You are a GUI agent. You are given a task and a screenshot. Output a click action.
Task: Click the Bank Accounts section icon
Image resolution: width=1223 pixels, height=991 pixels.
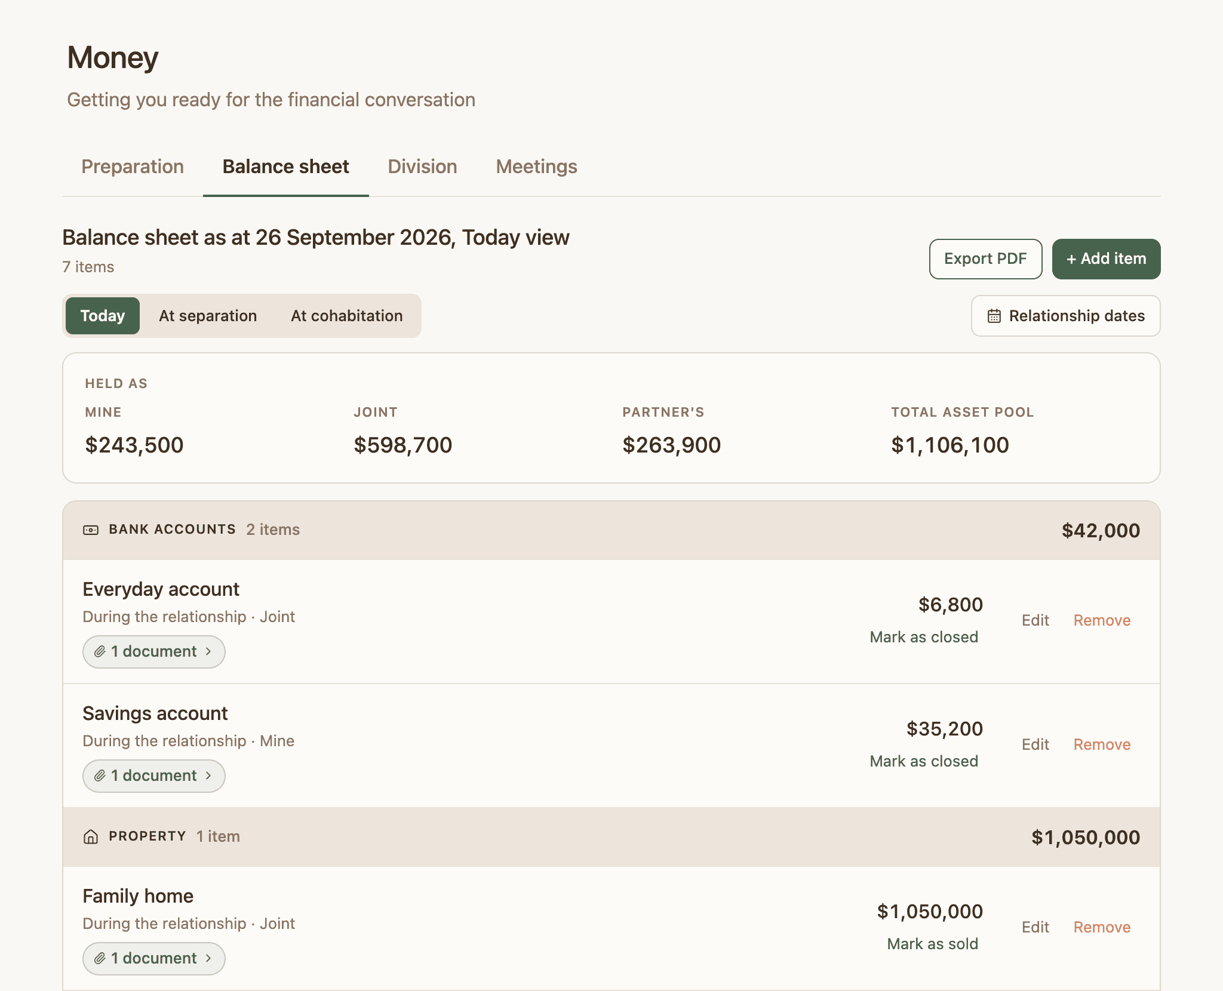(x=91, y=530)
